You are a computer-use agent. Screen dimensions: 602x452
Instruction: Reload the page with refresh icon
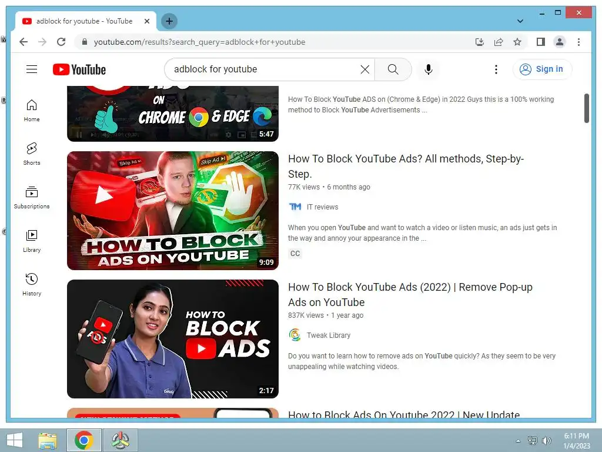[x=61, y=42]
